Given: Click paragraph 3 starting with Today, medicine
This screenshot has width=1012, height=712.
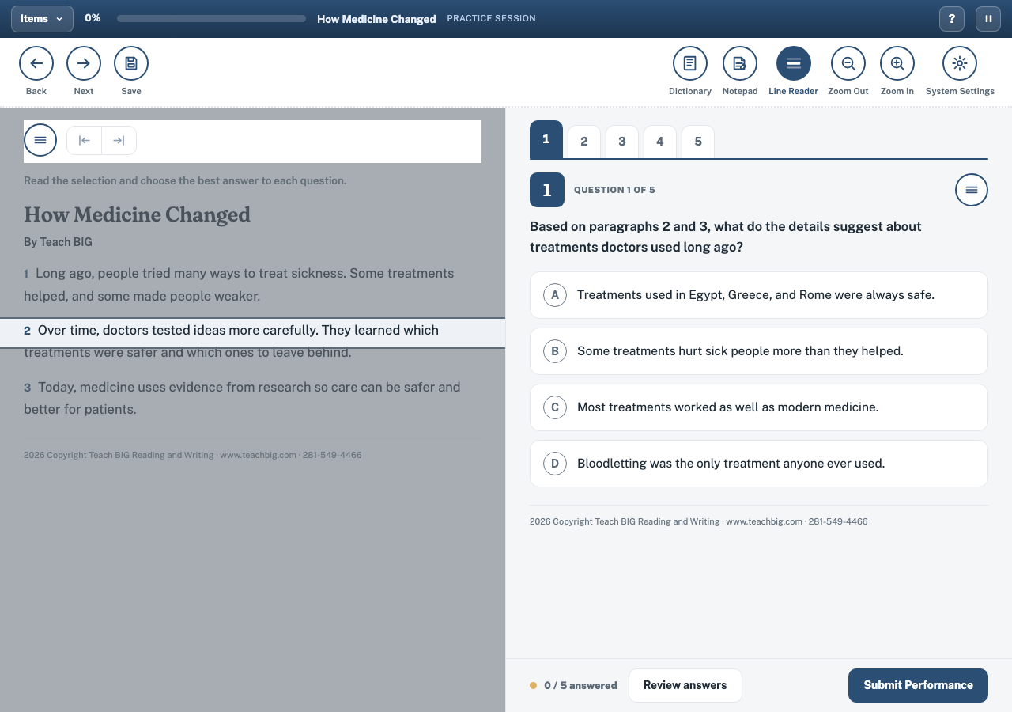Looking at the screenshot, I should pos(242,398).
